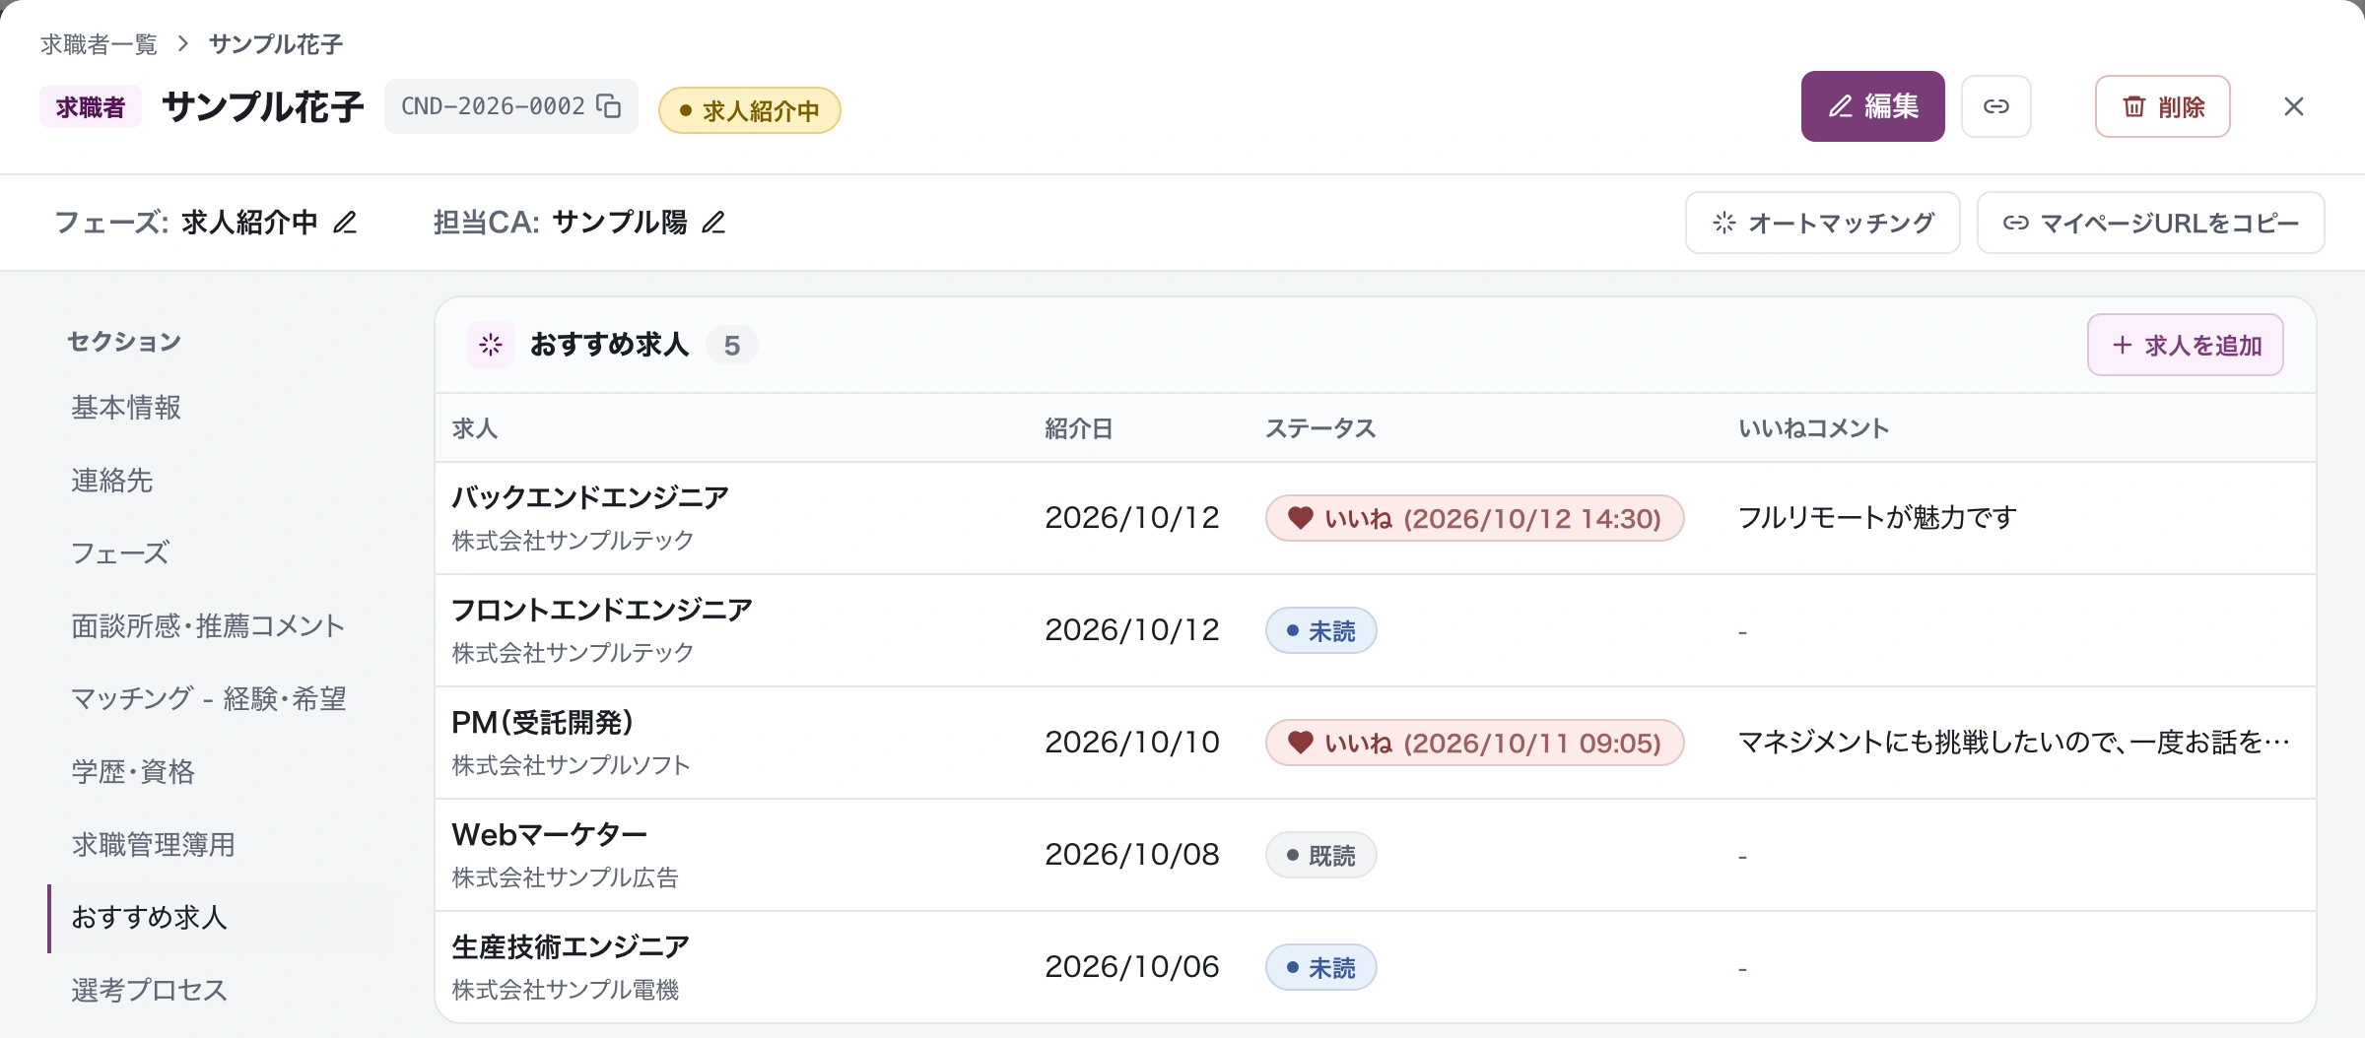Delete candidate with 削除 button
Viewport: 2365px width, 1038px height.
click(x=2162, y=106)
